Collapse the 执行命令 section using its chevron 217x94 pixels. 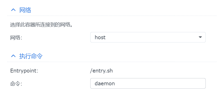pos(13,56)
